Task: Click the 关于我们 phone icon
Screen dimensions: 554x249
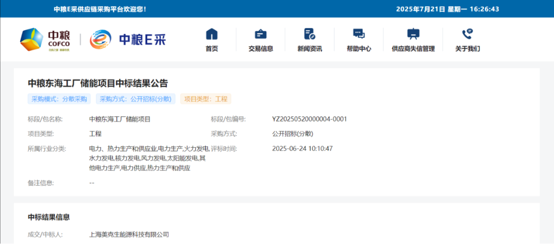Action: coord(467,34)
